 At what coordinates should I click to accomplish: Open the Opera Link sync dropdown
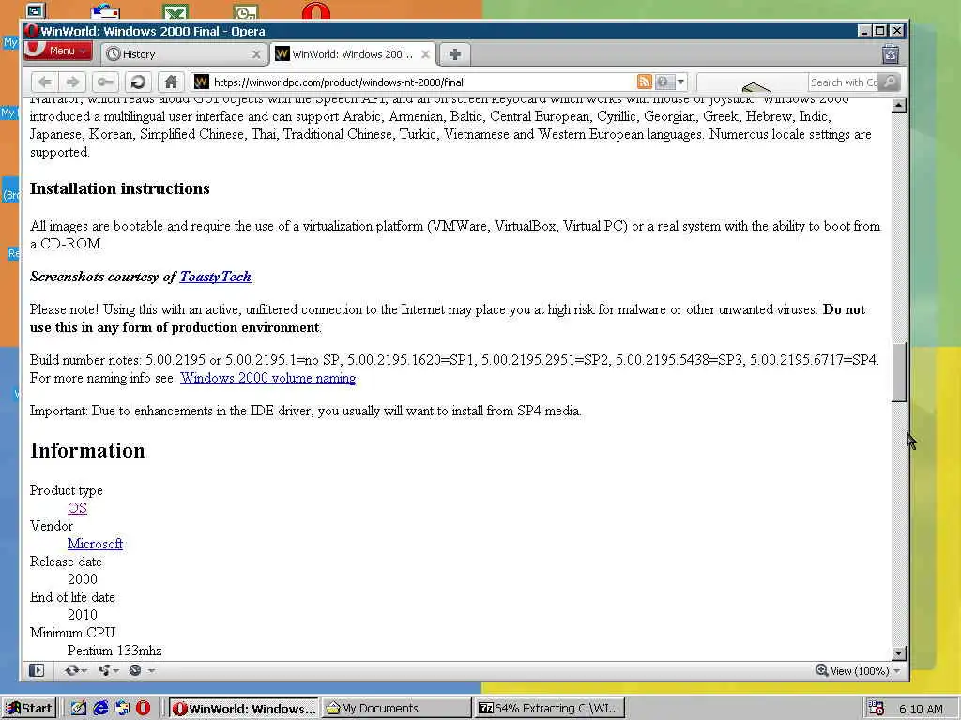75,670
